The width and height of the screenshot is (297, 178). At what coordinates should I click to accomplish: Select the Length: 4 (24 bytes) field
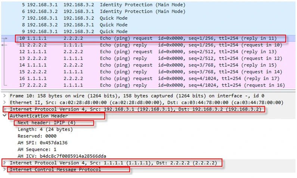(x=45, y=129)
